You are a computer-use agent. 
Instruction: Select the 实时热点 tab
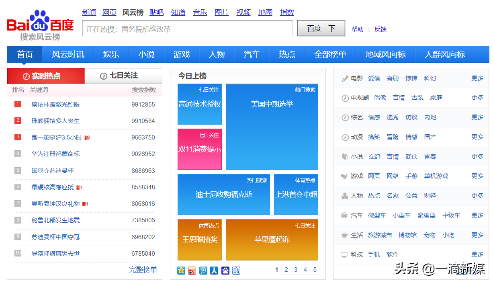point(45,76)
